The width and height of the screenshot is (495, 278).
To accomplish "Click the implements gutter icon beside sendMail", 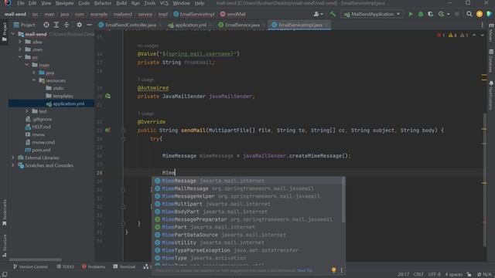I will (x=108, y=130).
